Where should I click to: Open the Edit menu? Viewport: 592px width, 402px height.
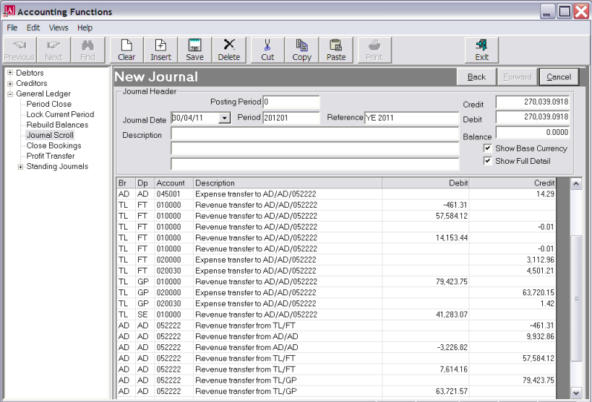pos(33,28)
